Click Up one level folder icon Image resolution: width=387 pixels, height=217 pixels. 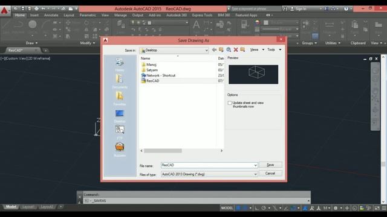[x=221, y=49]
